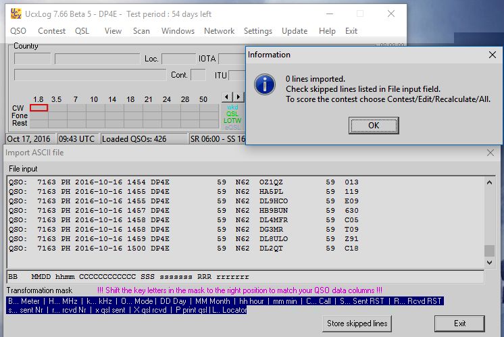Click the Fone mode row label
Screen dimensions: 504x337
point(20,115)
